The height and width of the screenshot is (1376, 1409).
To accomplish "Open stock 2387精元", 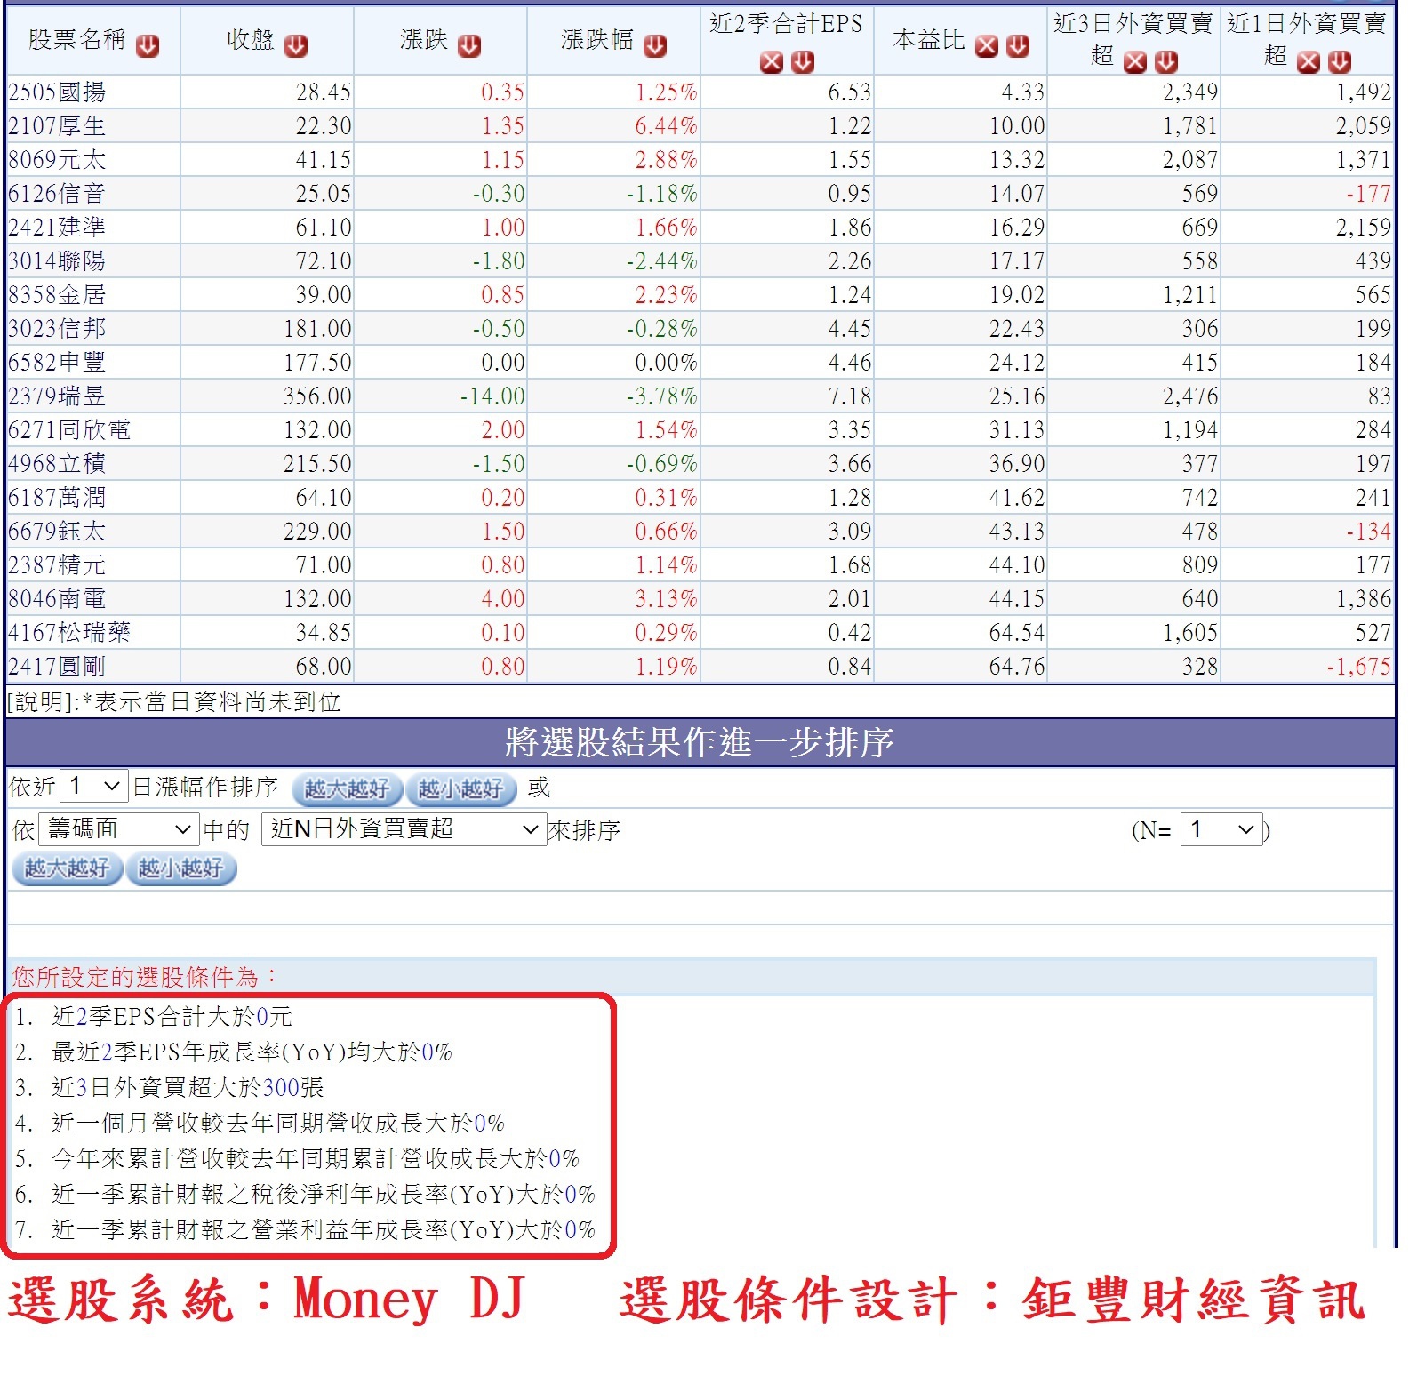I will (57, 565).
